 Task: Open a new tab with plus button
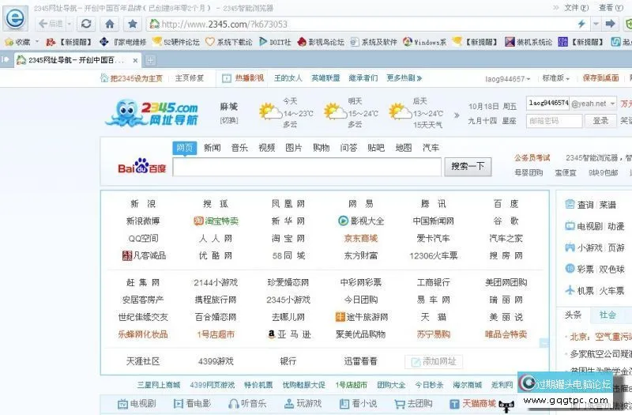pos(150,61)
